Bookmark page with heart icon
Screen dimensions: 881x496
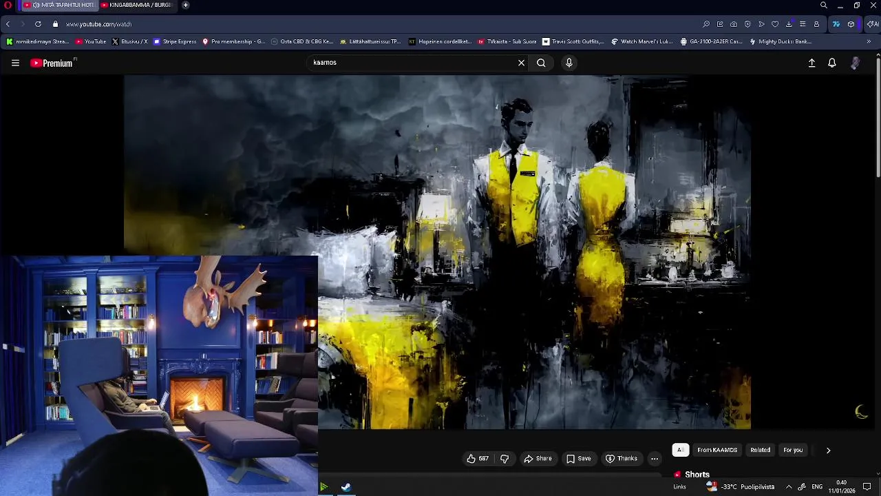[775, 24]
